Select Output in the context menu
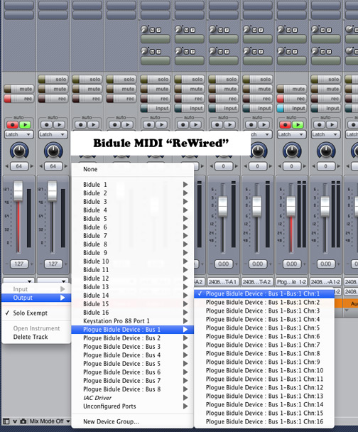Image resolution: width=358 pixels, height=432 pixels. (36, 298)
